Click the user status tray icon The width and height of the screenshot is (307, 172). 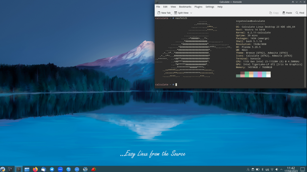[248, 170]
